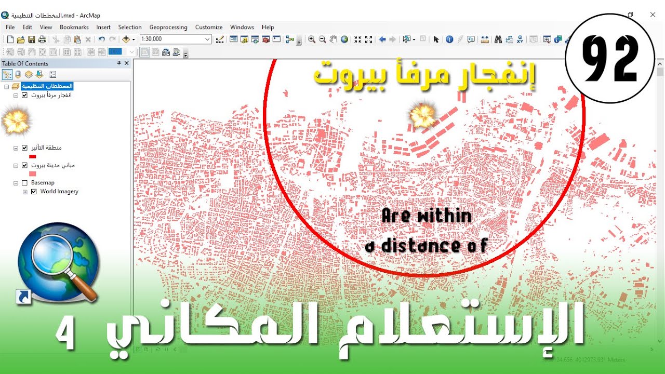Click the Full Extent globe icon
The width and height of the screenshot is (665, 374).
344,39
